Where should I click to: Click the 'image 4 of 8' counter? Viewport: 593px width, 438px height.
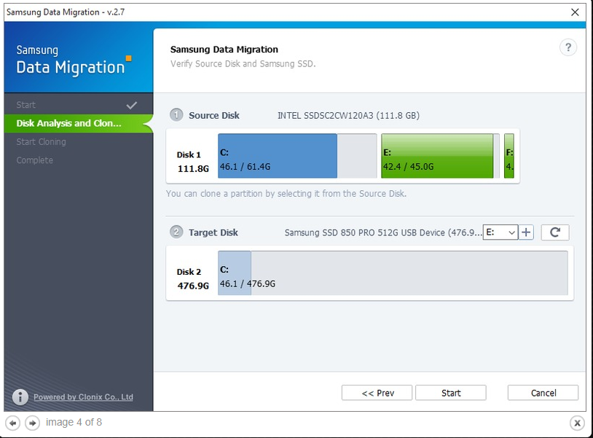74,422
